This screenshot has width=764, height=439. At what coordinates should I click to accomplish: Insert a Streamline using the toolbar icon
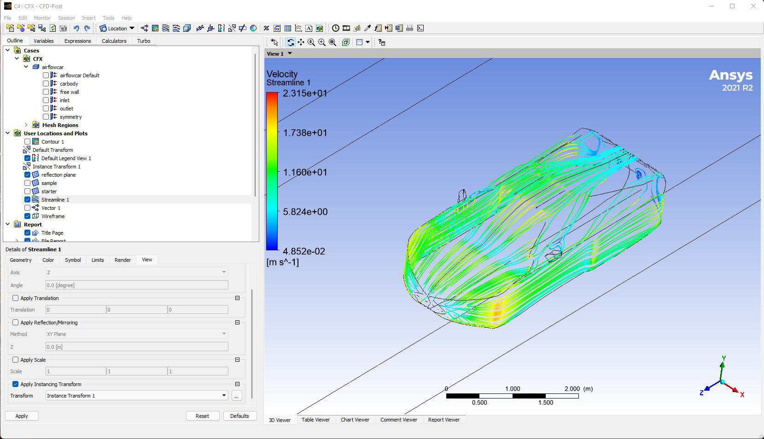click(166, 28)
